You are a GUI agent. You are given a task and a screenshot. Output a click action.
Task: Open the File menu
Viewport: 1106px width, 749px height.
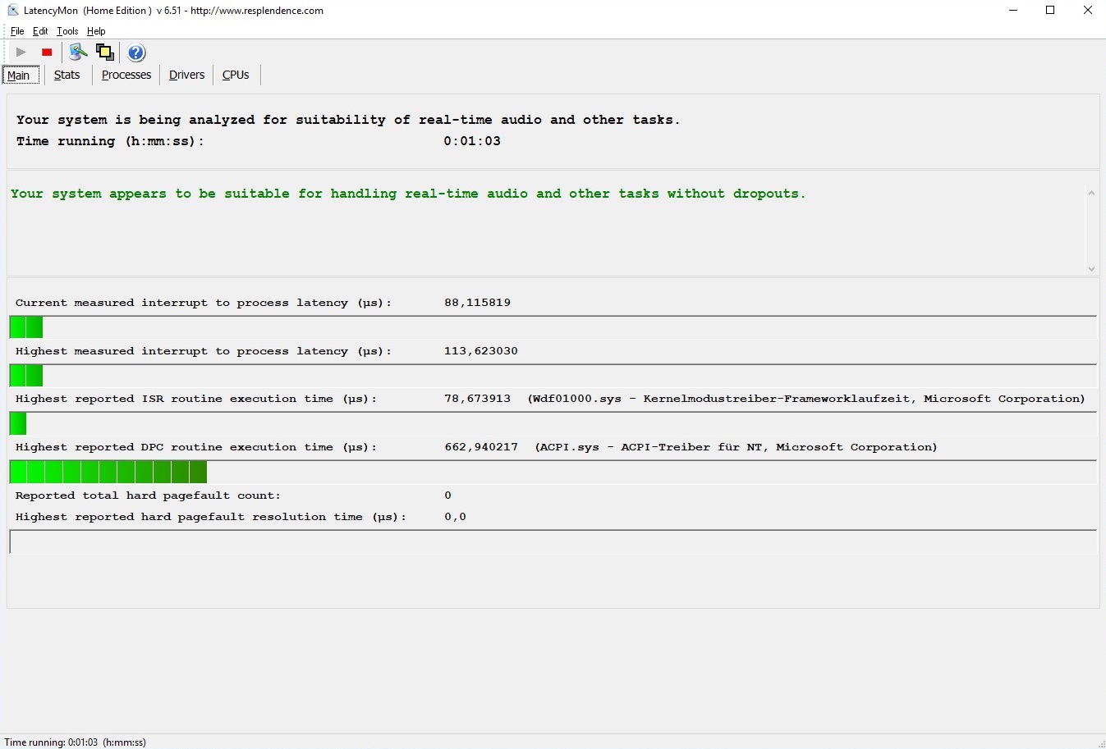tap(17, 31)
